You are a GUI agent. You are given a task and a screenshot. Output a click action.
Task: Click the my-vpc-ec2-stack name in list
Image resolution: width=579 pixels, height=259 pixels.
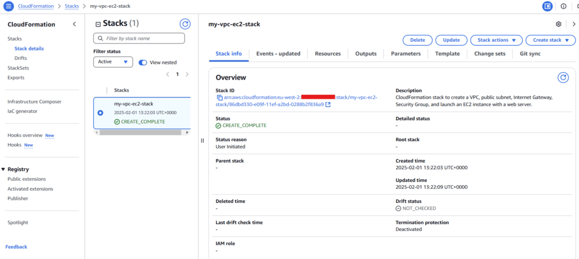(133, 104)
